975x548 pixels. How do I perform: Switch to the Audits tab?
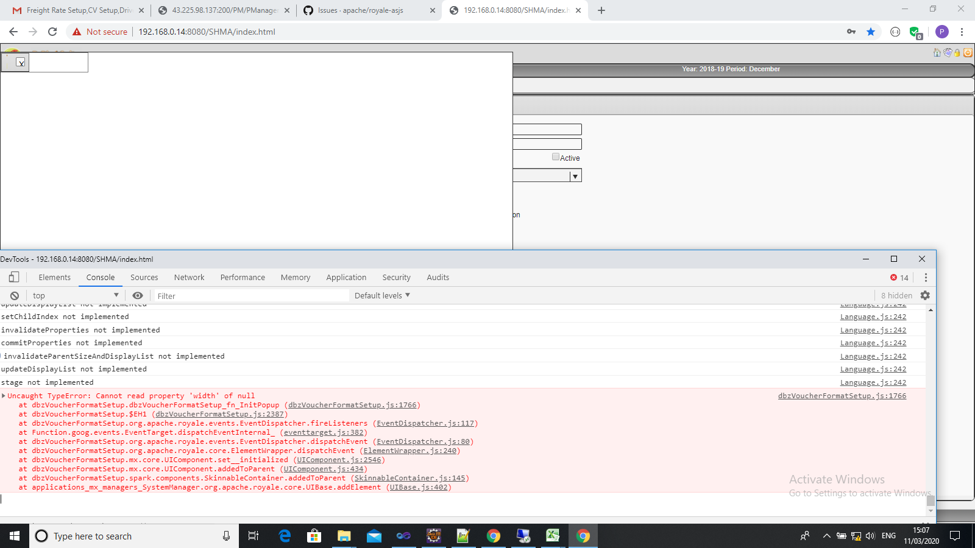click(438, 278)
